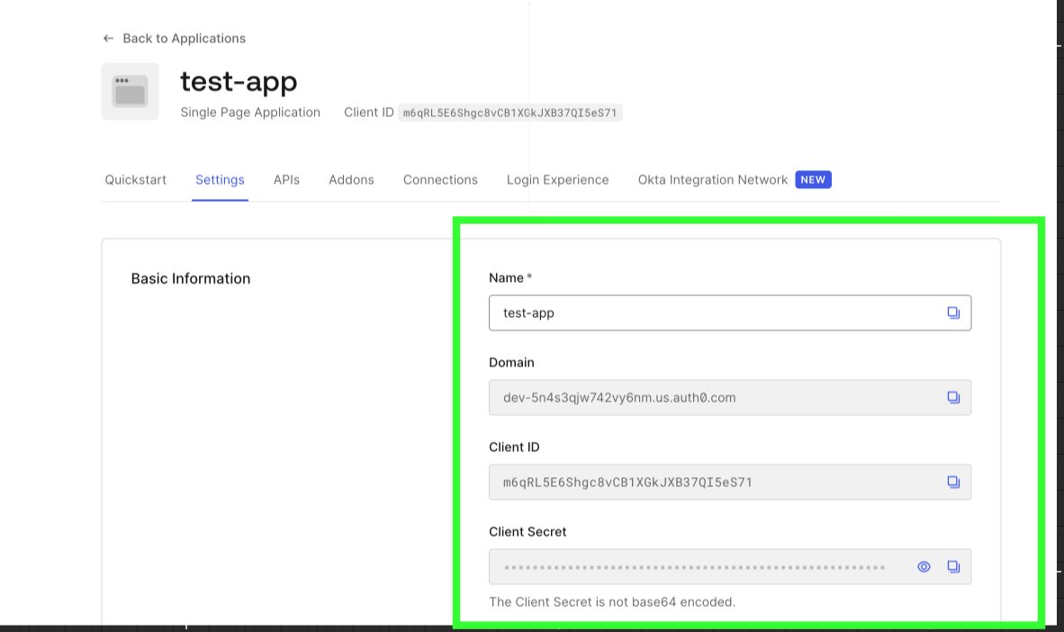1064x632 pixels.
Task: Click the Client ID field under Basic Information
Action: [730, 482]
